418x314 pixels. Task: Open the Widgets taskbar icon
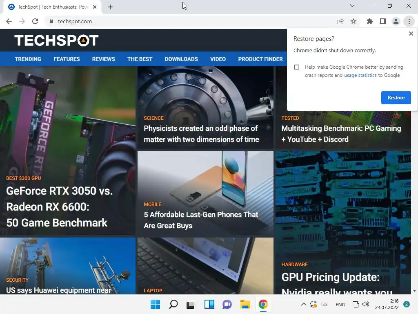pyautogui.click(x=209, y=304)
